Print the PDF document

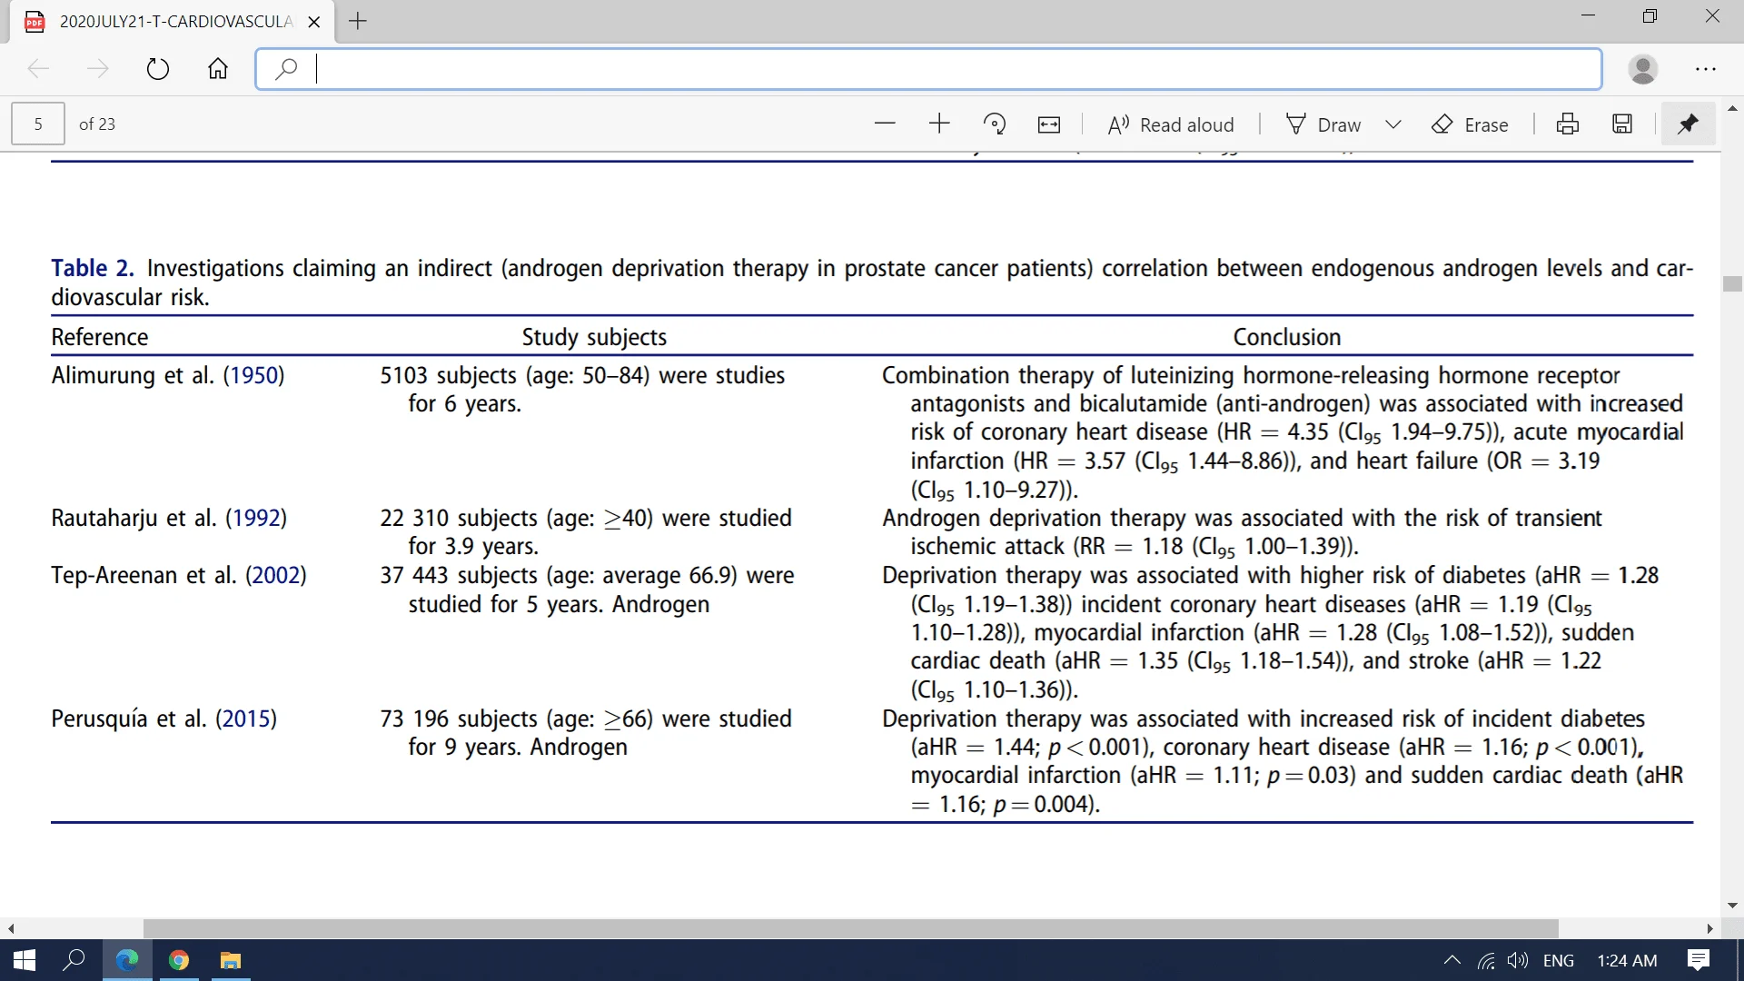coord(1568,124)
